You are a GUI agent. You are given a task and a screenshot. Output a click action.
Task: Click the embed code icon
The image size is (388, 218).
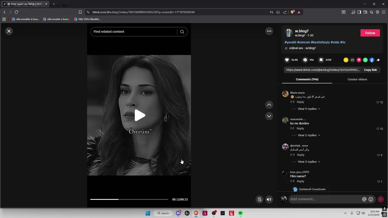352,60
